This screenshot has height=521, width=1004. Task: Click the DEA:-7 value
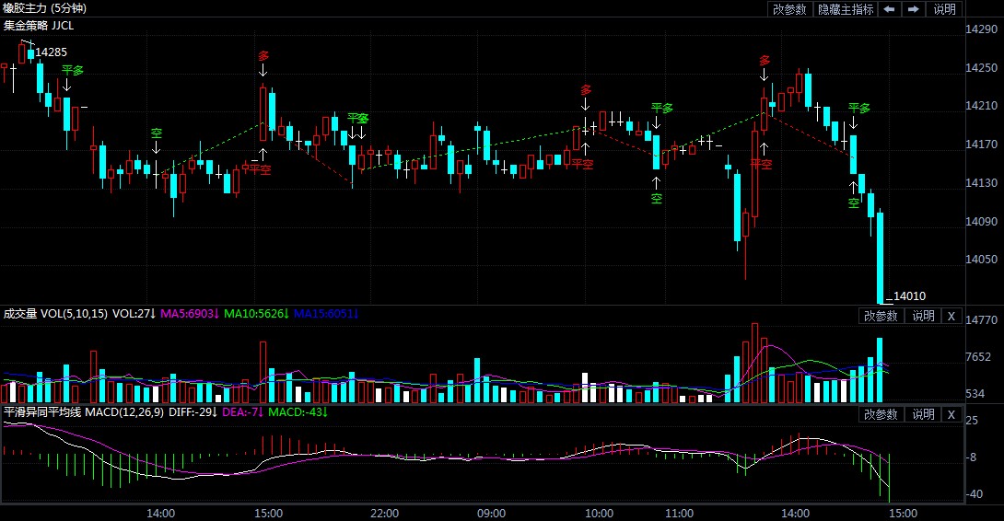click(x=242, y=412)
